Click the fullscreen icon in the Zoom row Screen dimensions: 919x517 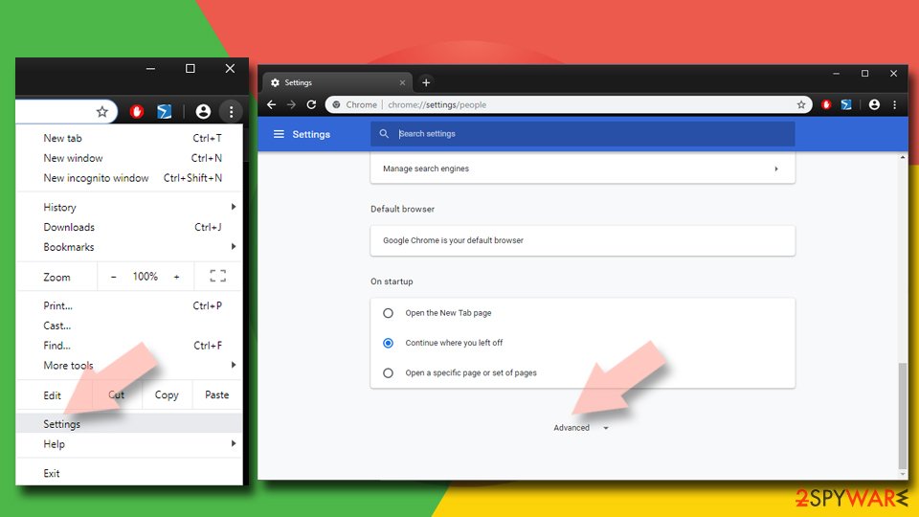click(x=218, y=276)
